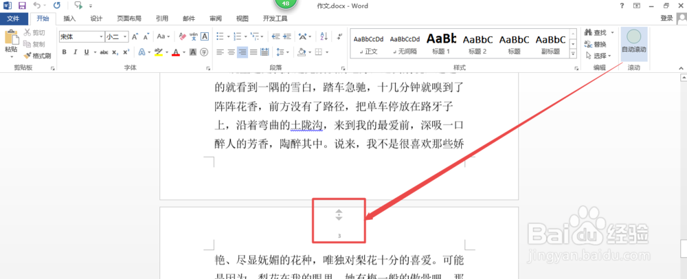Center align the text

point(232,52)
